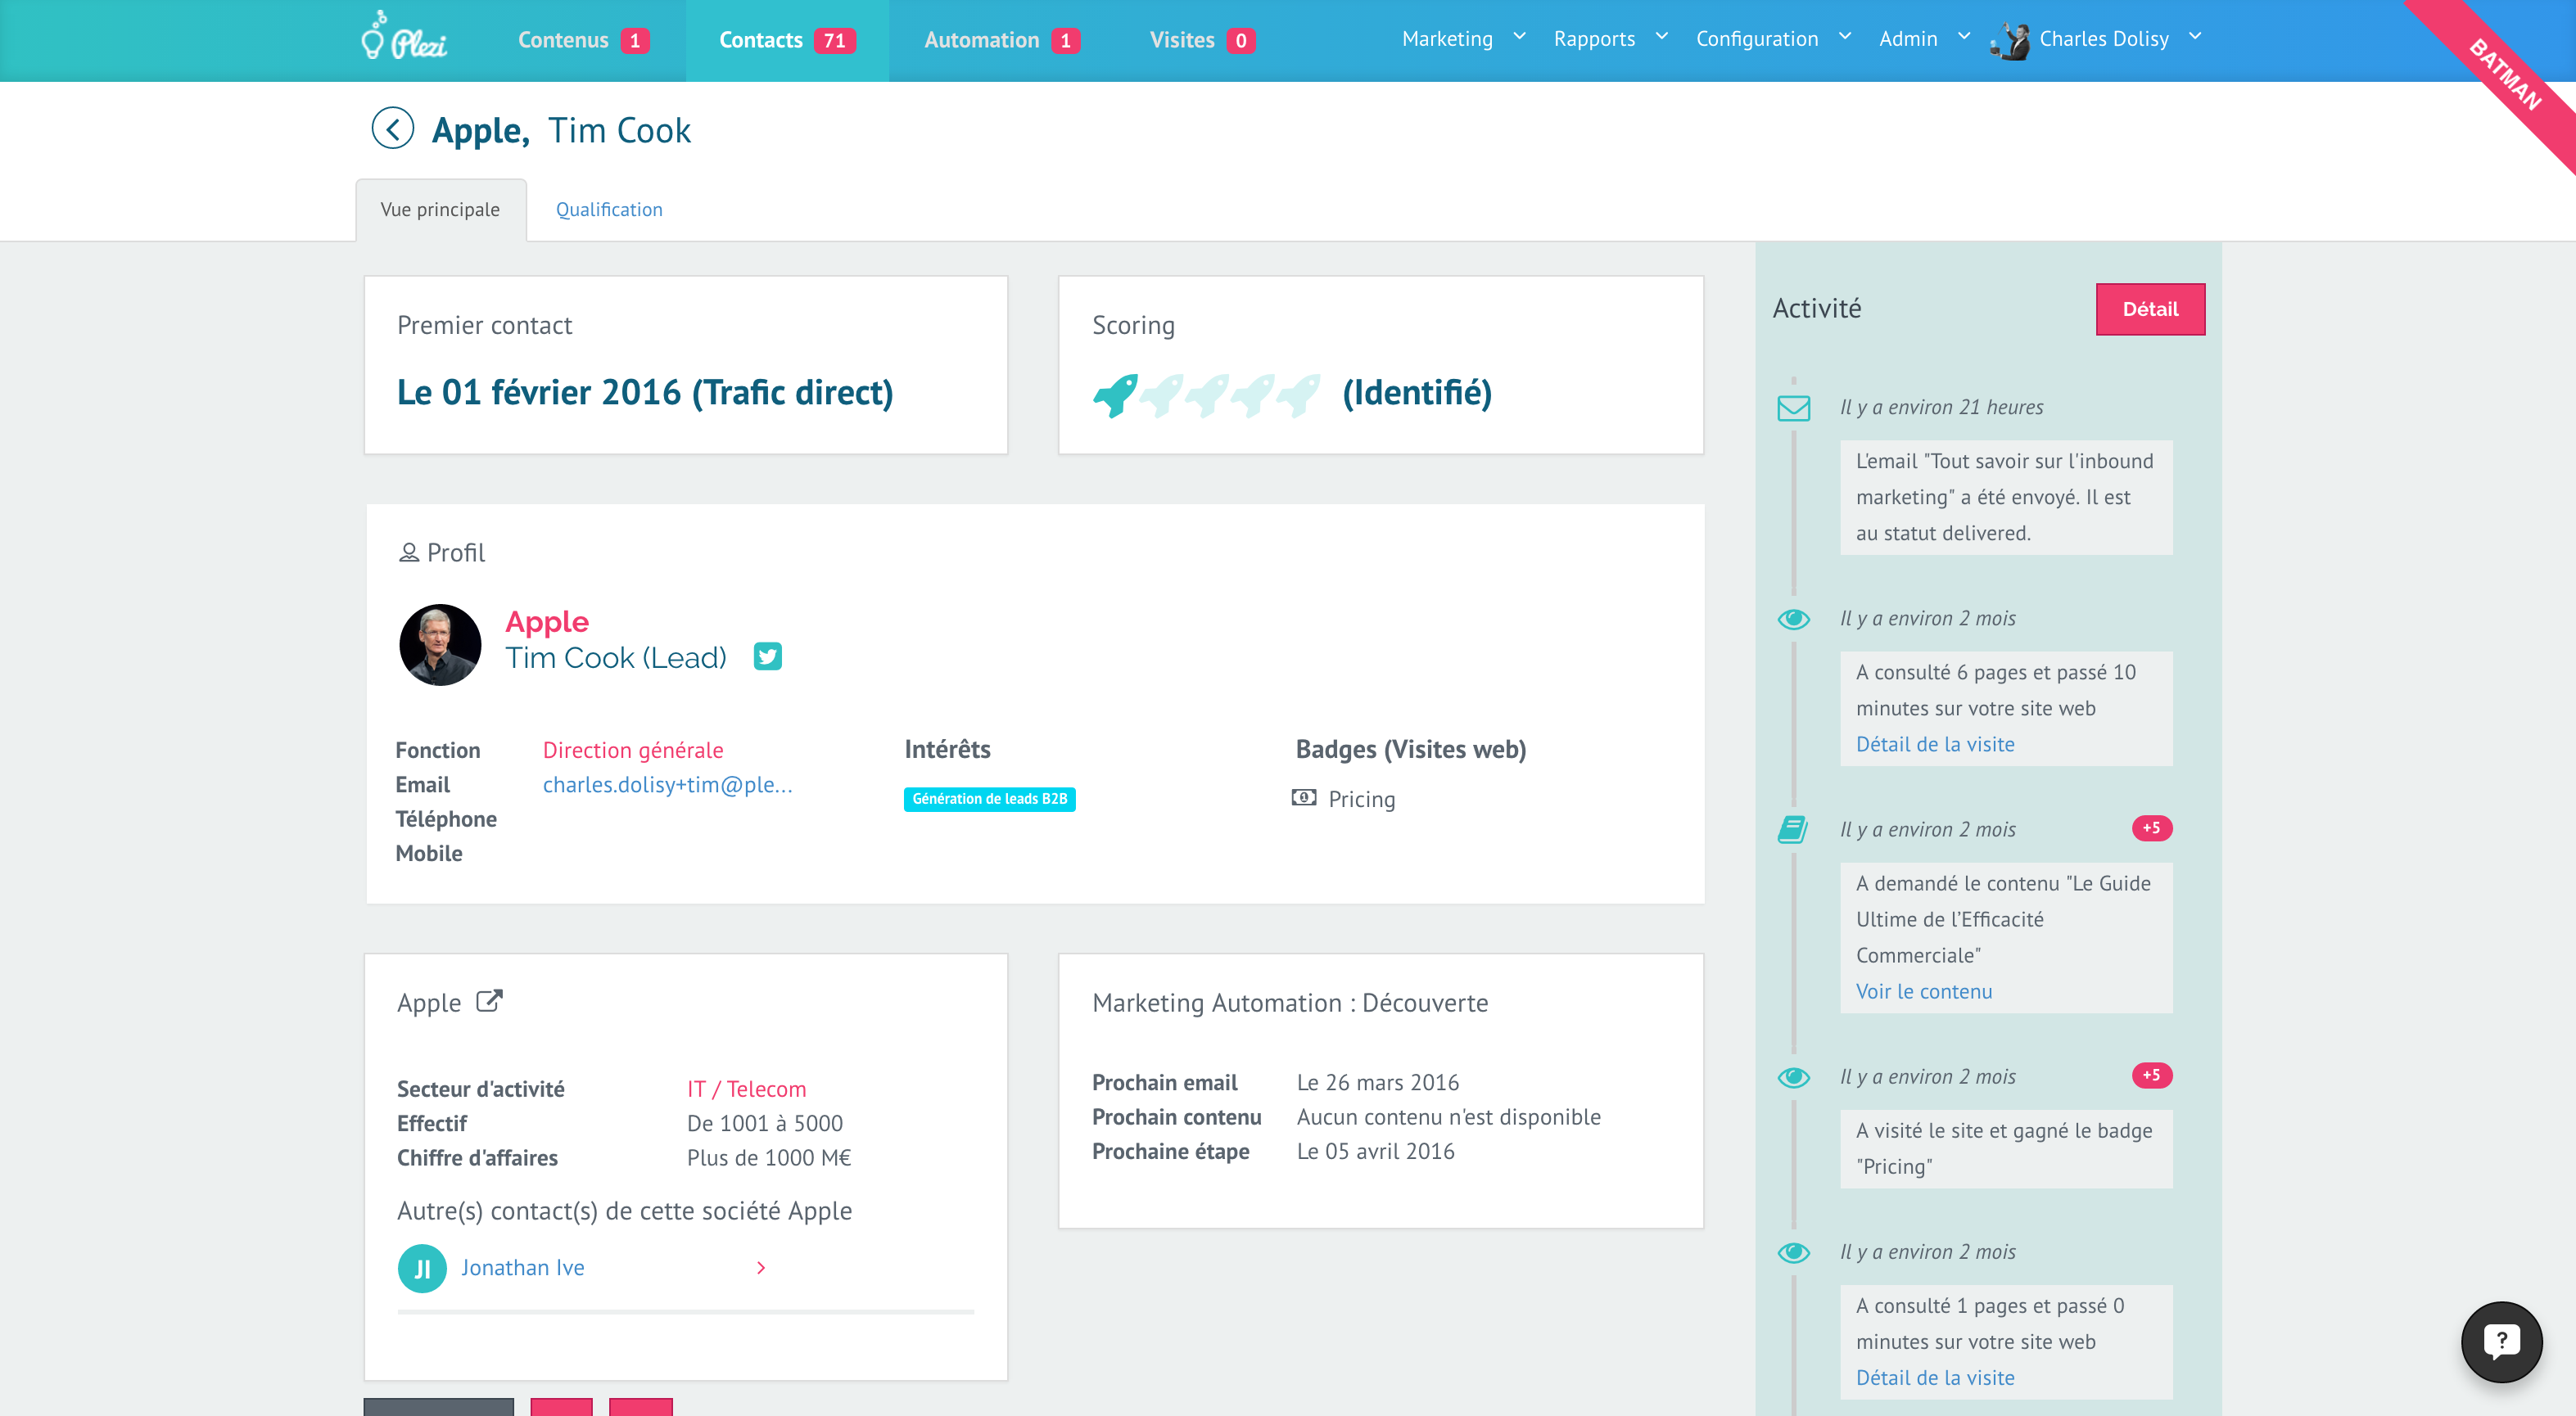Click 'Il y a environ 21 heures' timestamp
The image size is (2576, 1416).
click(x=1941, y=408)
